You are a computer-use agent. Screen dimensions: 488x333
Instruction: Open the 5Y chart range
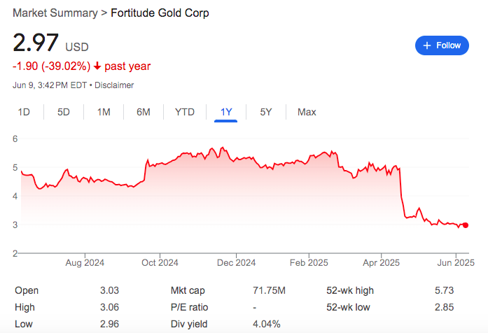click(266, 112)
